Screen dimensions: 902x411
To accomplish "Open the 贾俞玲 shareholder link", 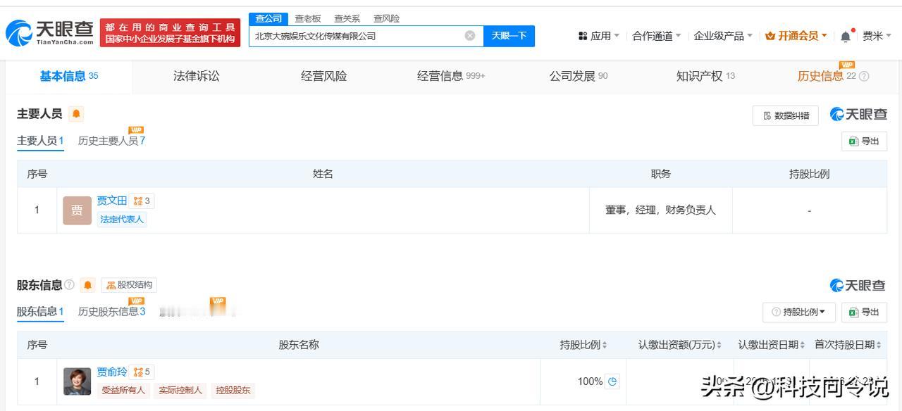I will click(x=111, y=372).
